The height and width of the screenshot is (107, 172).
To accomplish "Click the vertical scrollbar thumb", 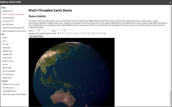I will point(171,49).
